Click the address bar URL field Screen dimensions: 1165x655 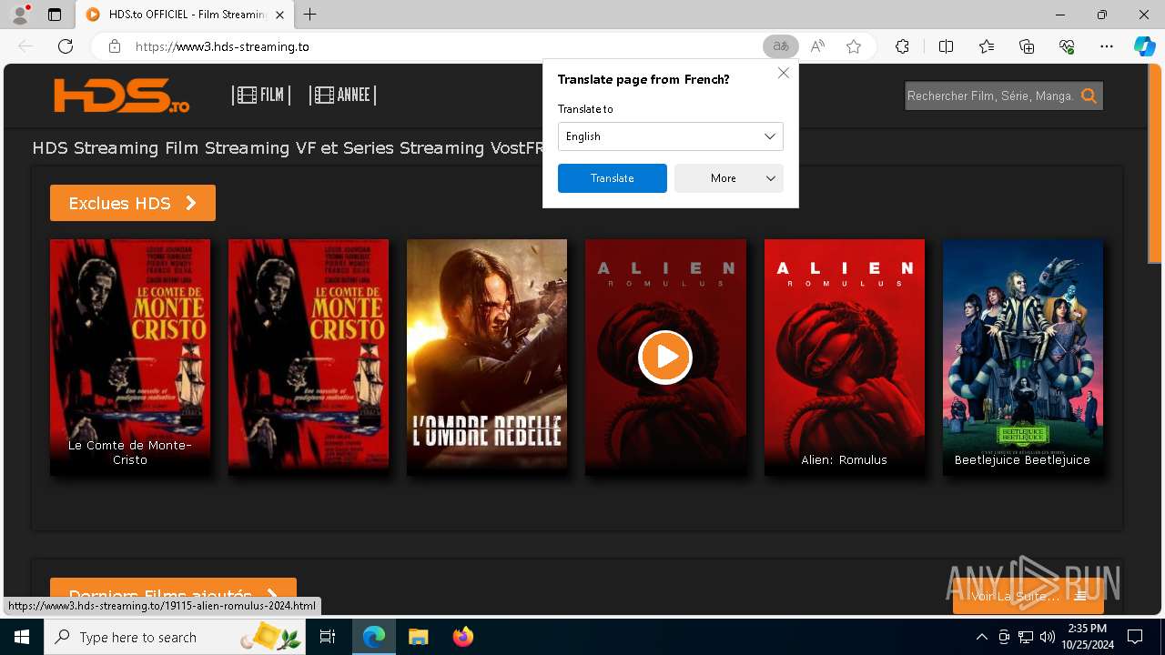point(446,46)
